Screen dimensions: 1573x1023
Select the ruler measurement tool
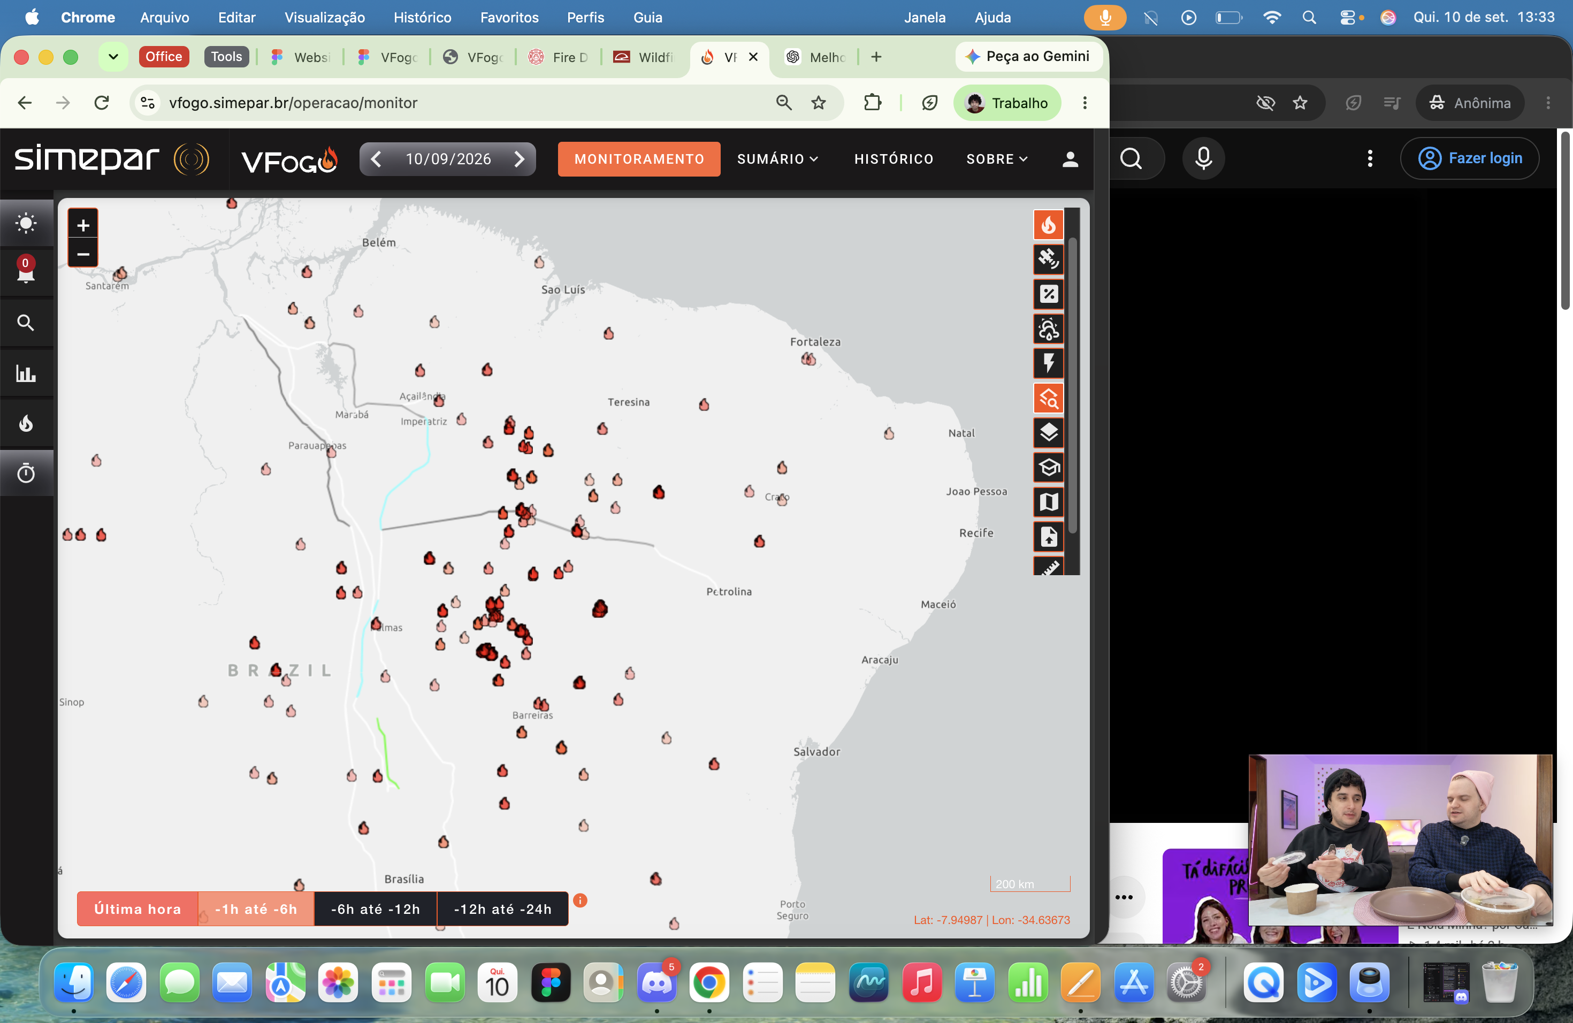[1048, 567]
